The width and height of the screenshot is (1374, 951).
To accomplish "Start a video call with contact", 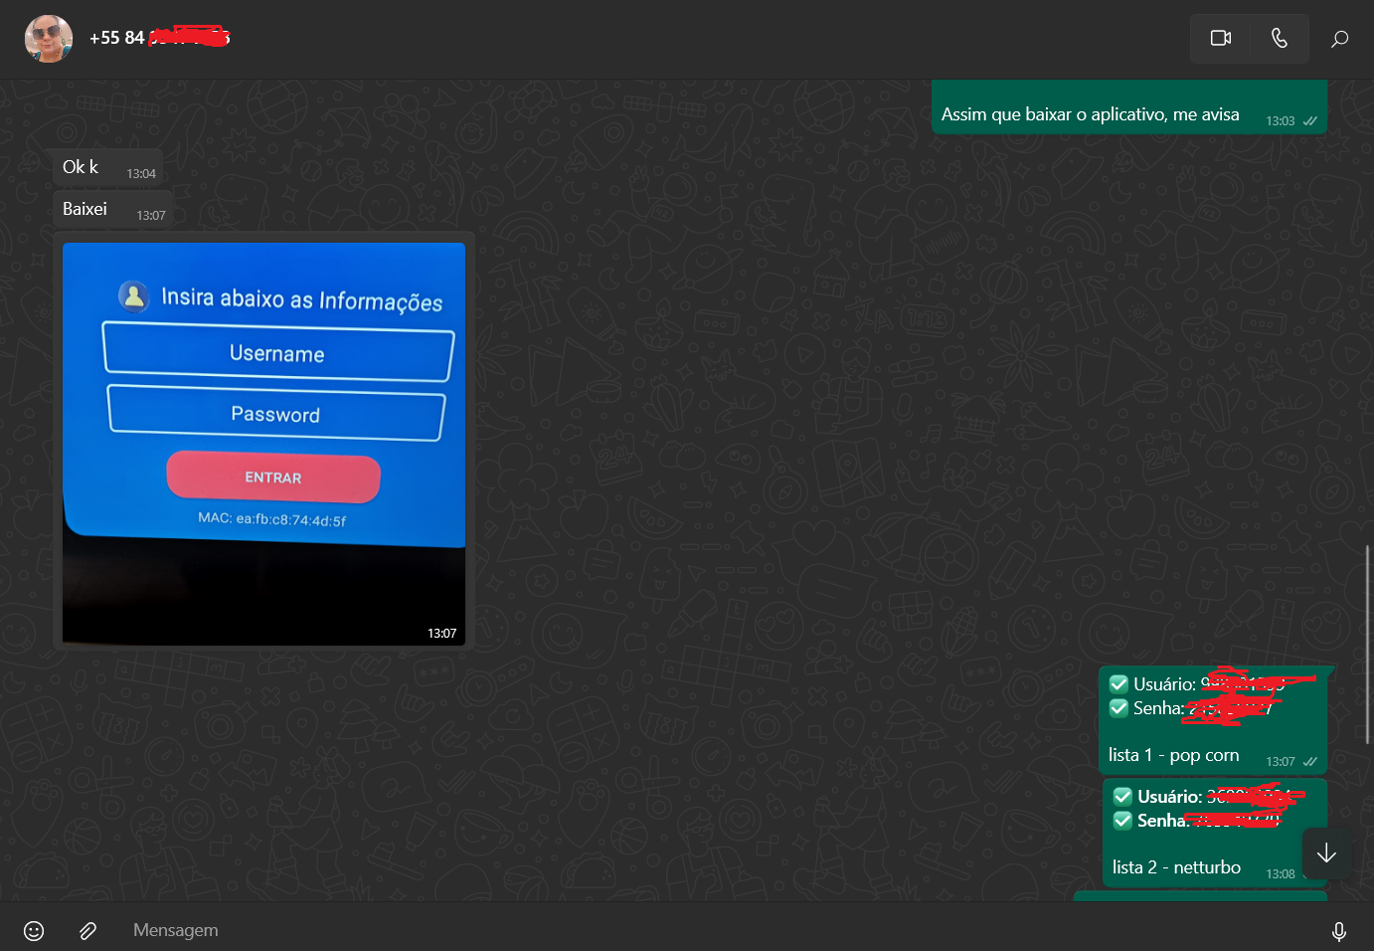I will (x=1220, y=38).
